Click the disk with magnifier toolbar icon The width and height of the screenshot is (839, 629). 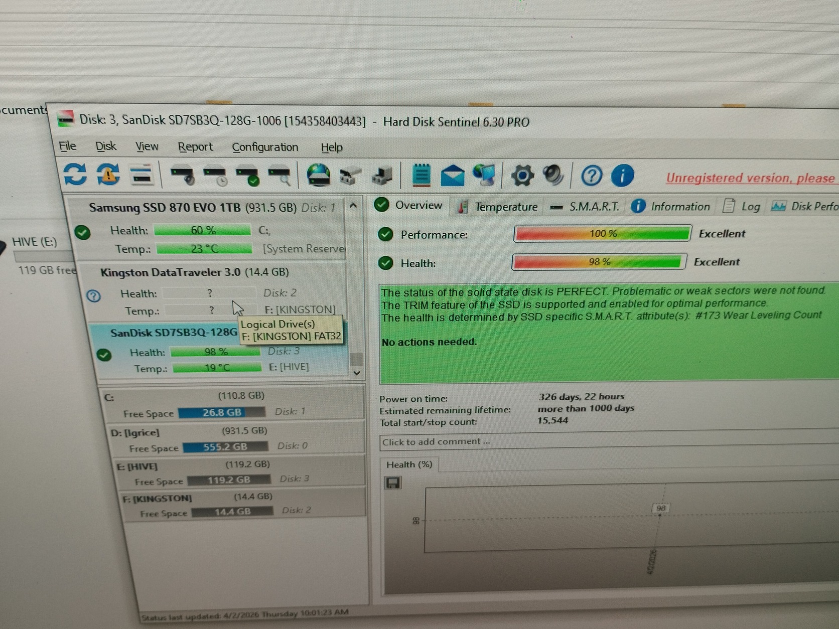coord(279,177)
